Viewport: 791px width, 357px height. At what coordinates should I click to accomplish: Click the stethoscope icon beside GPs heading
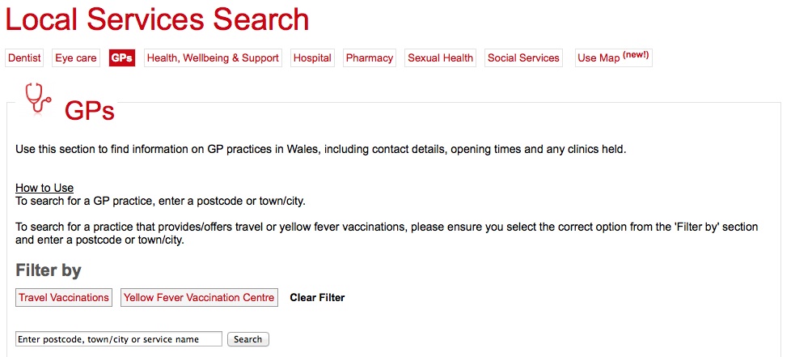tap(38, 99)
